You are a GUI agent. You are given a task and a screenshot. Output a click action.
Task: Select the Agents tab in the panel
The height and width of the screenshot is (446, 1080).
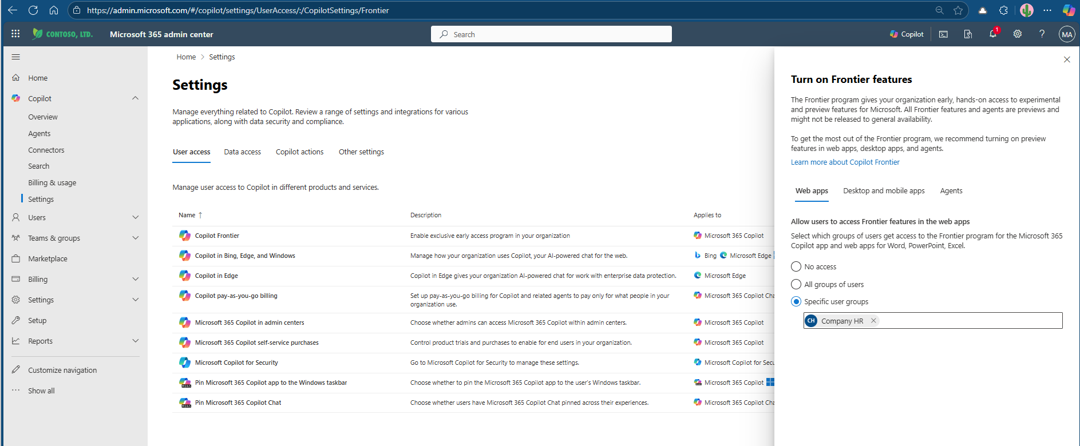click(x=951, y=191)
